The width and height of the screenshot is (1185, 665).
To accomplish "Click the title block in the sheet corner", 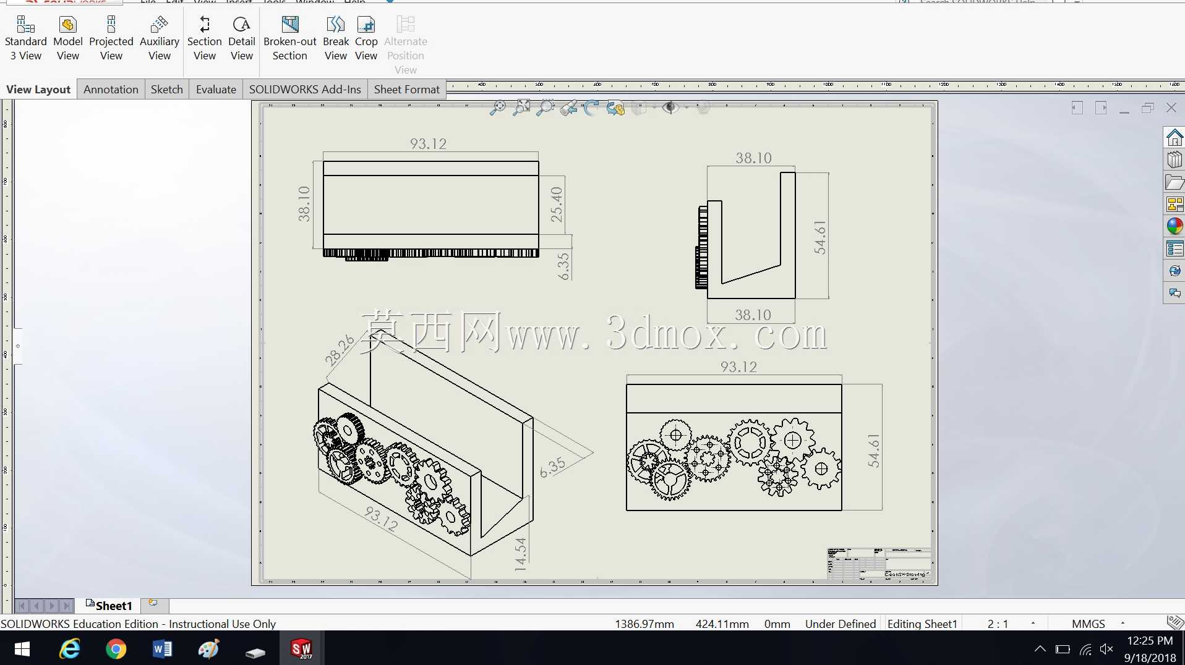I will point(879,563).
